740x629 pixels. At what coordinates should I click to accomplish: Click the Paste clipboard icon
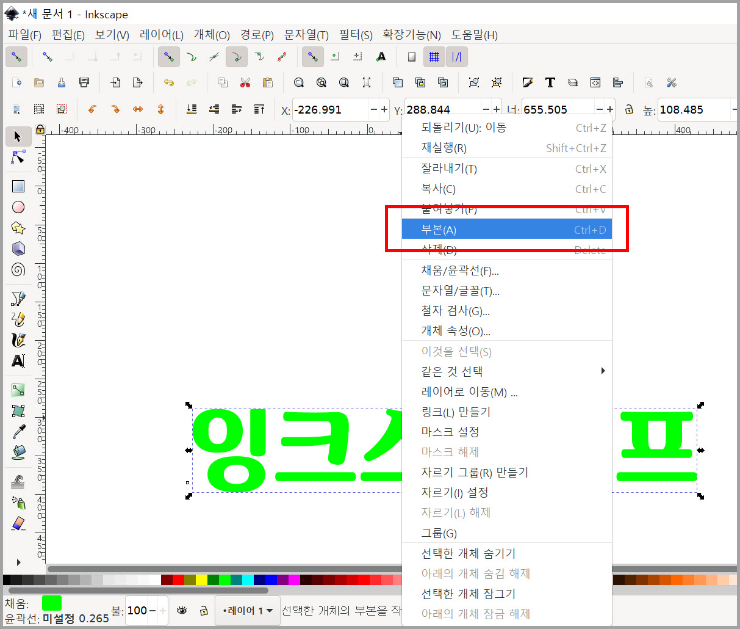click(x=267, y=82)
